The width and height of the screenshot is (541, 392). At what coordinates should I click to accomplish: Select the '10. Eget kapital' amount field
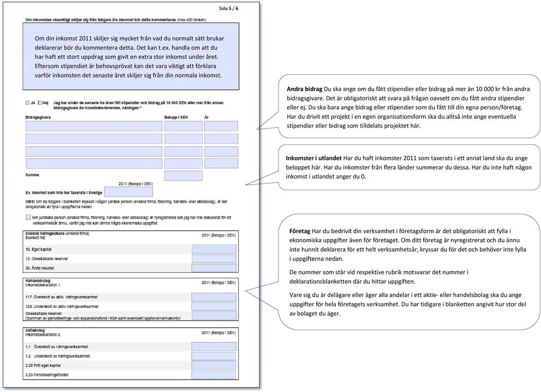coord(214,249)
